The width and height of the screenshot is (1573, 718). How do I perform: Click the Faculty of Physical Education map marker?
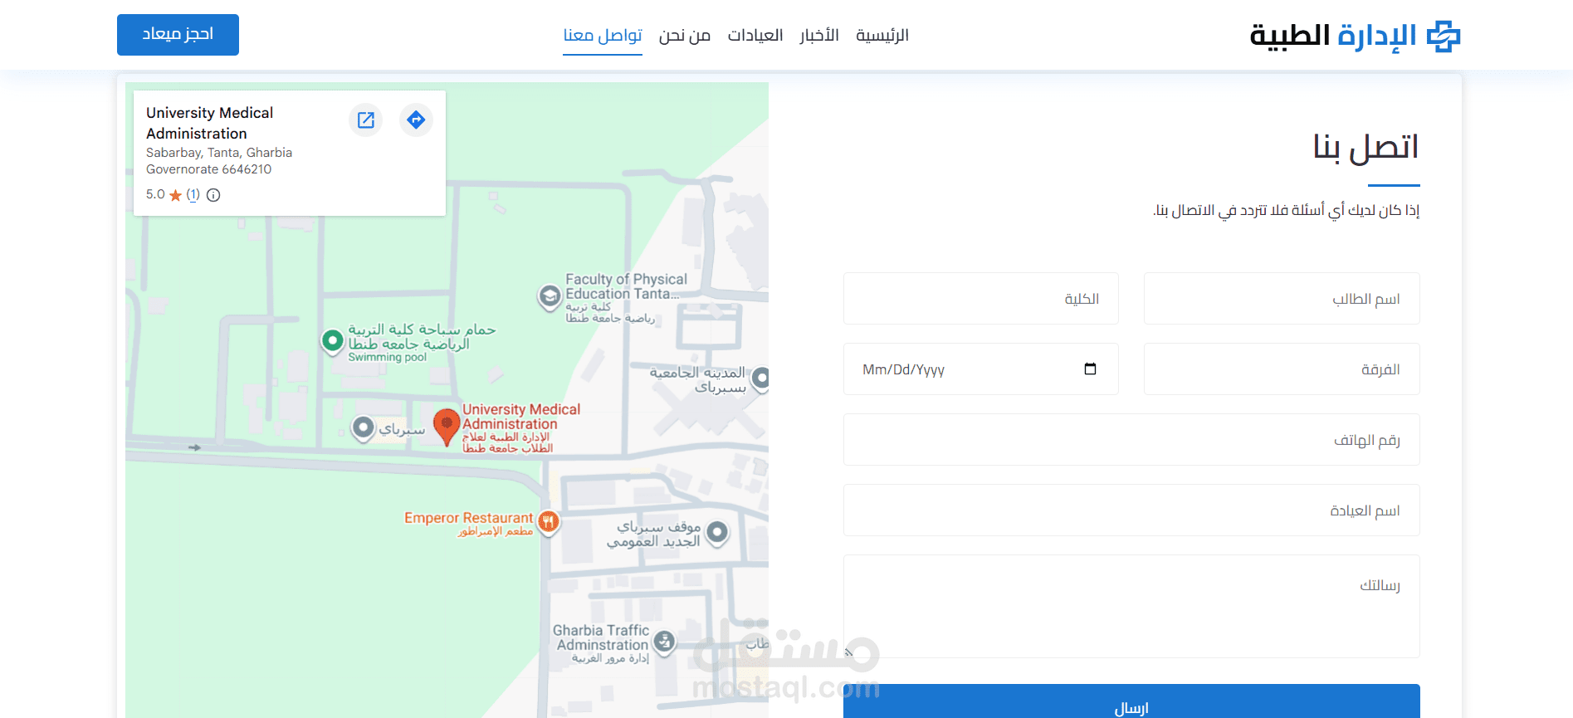pos(550,296)
